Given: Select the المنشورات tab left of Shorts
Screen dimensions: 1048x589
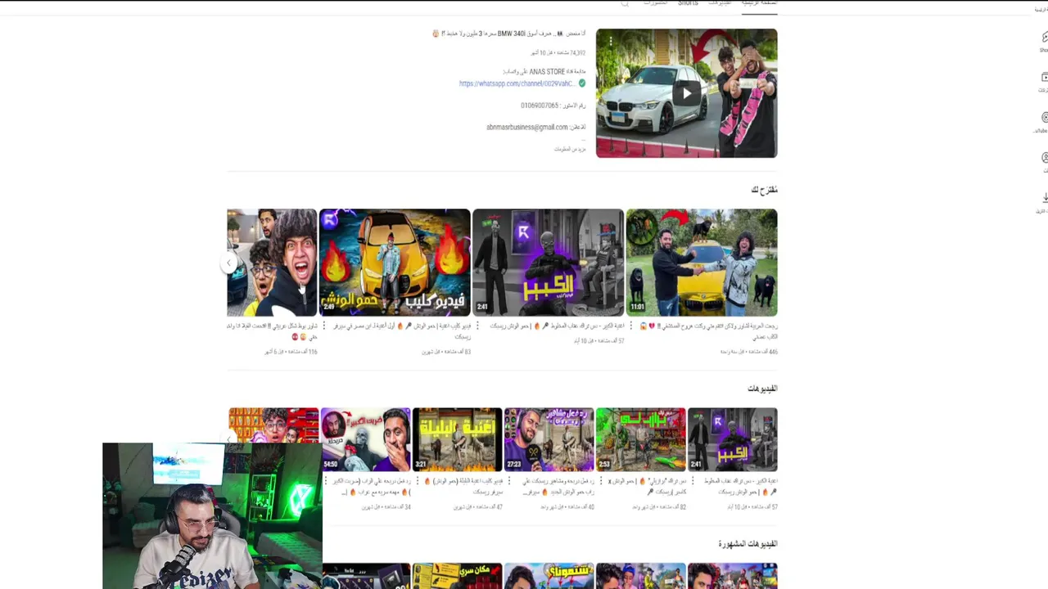Looking at the screenshot, I should [x=656, y=3].
